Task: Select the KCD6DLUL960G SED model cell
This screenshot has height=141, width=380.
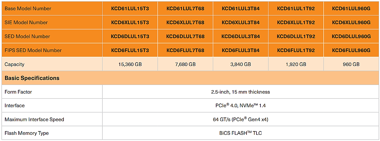Action: [x=351, y=36]
